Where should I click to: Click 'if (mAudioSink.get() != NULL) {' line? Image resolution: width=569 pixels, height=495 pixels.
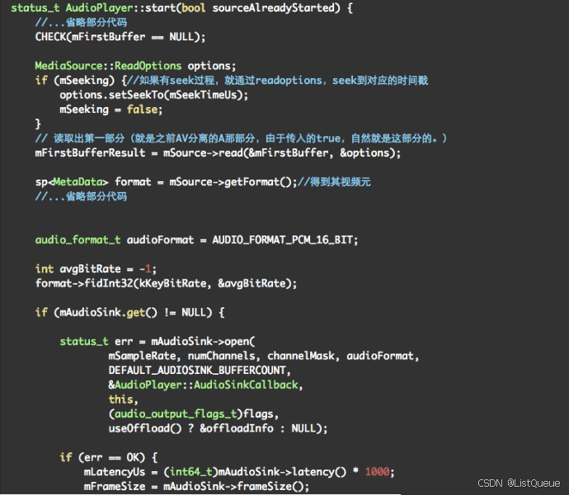pos(130,312)
